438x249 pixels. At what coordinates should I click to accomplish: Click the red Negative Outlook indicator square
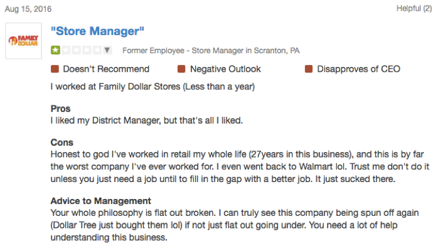[x=181, y=69]
